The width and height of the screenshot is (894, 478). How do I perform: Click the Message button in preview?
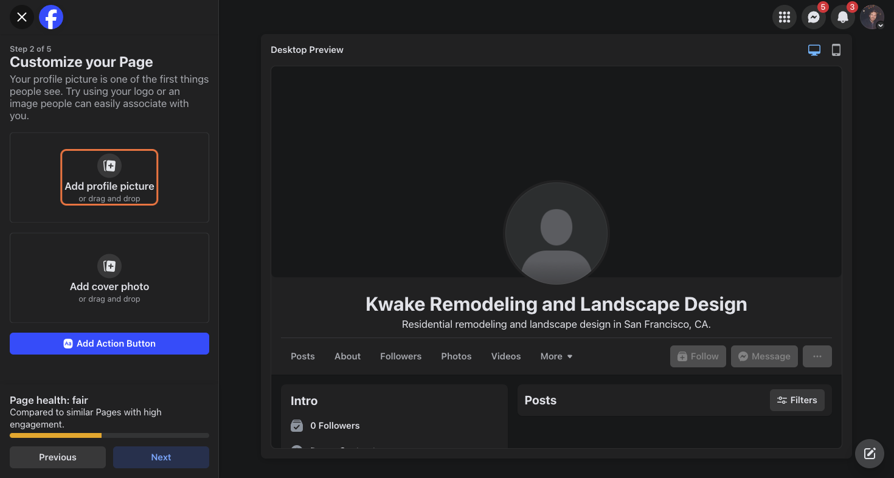764,356
